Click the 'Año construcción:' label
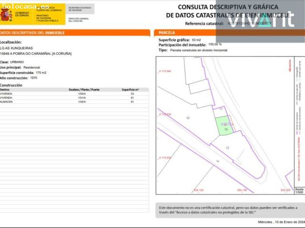The height and width of the screenshot is (228, 305). click(14, 78)
